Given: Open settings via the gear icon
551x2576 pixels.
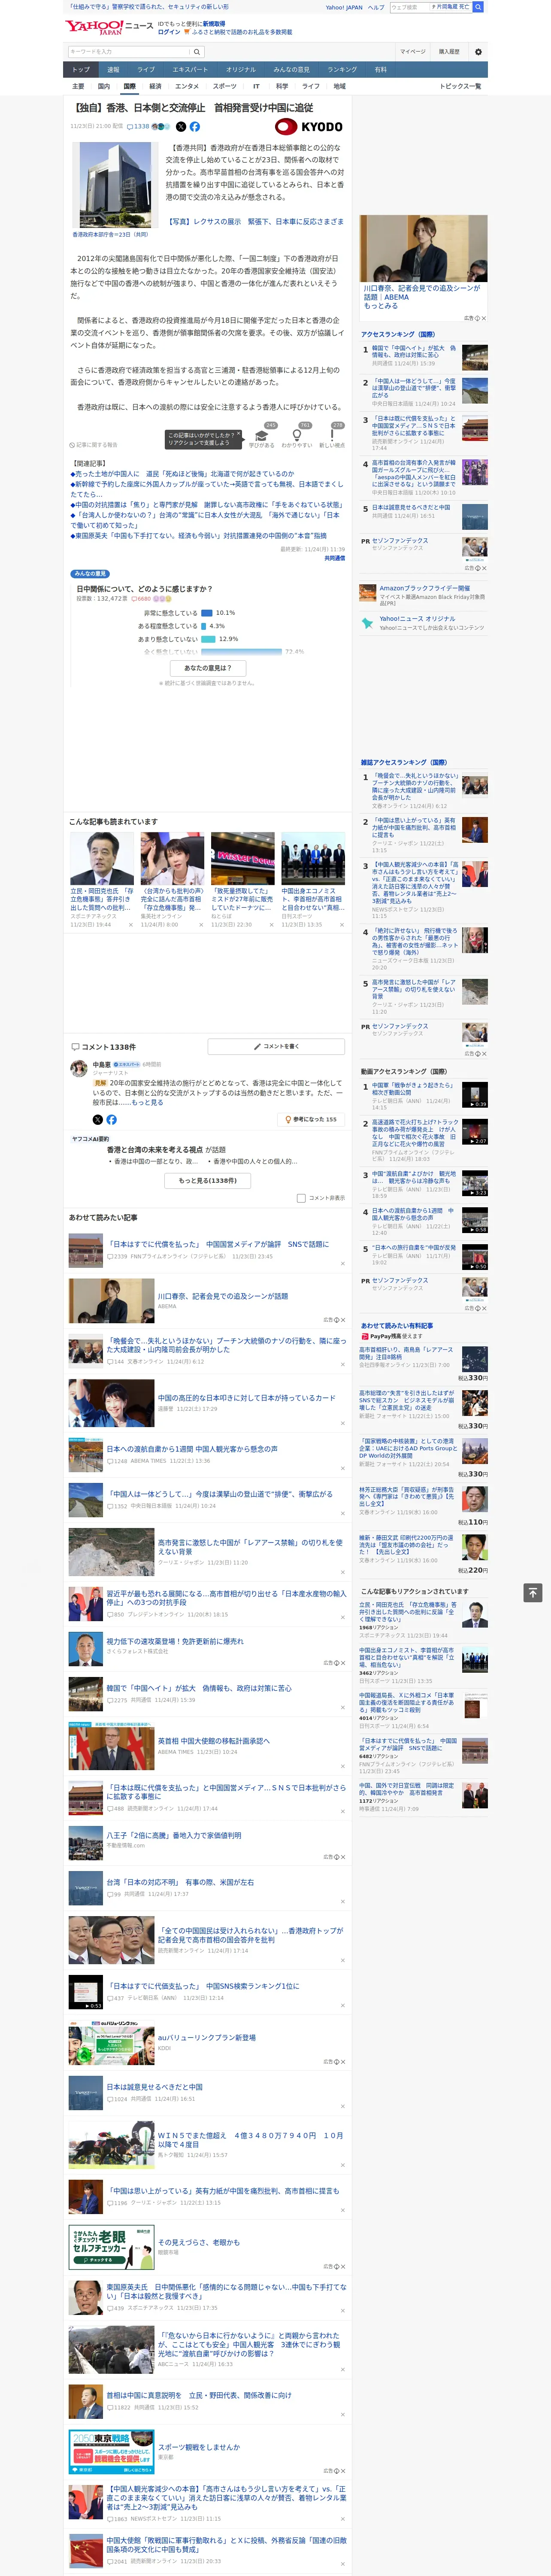Looking at the screenshot, I should click(478, 52).
